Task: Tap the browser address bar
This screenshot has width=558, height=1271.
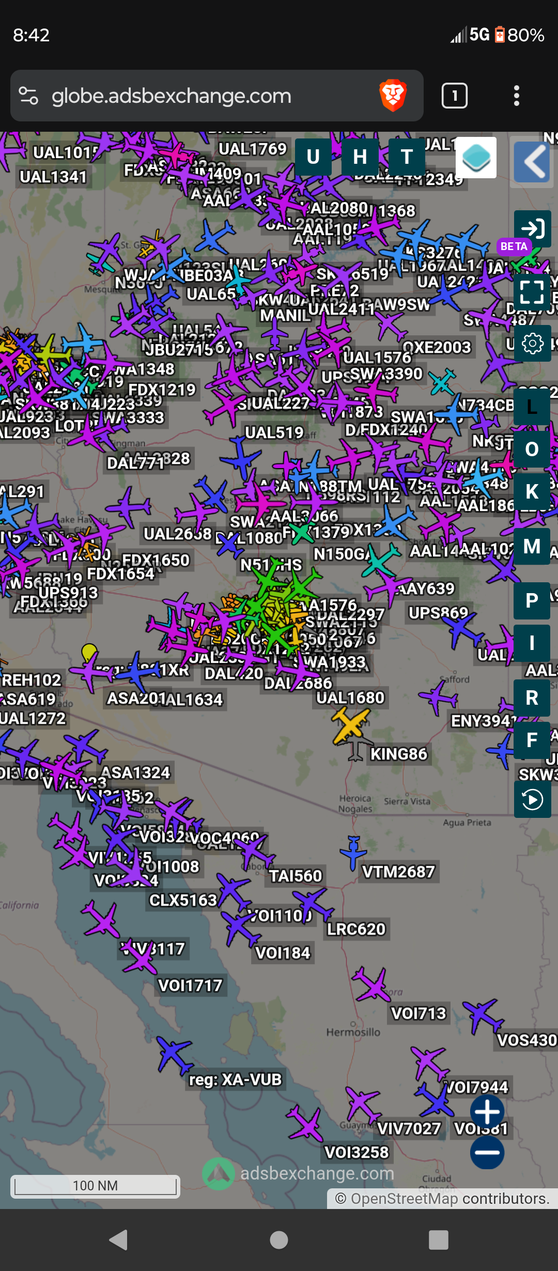Action: pos(217,96)
